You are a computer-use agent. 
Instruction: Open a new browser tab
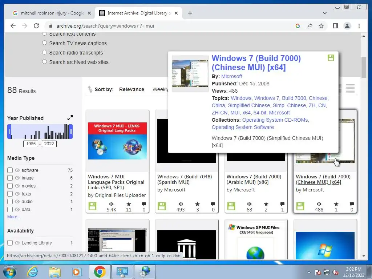point(190,13)
